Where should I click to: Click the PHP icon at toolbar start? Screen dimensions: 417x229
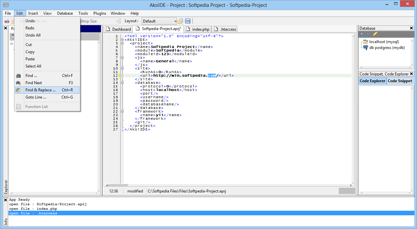[x=6, y=21]
